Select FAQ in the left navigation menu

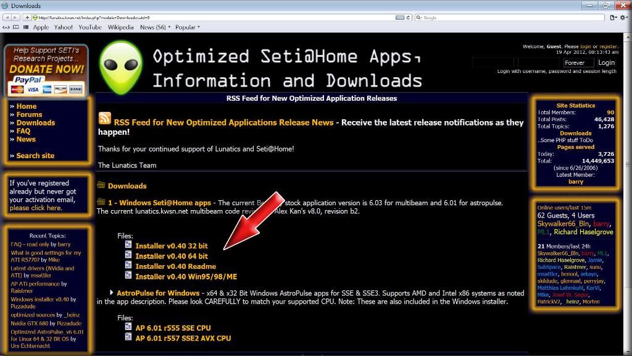[x=23, y=131]
